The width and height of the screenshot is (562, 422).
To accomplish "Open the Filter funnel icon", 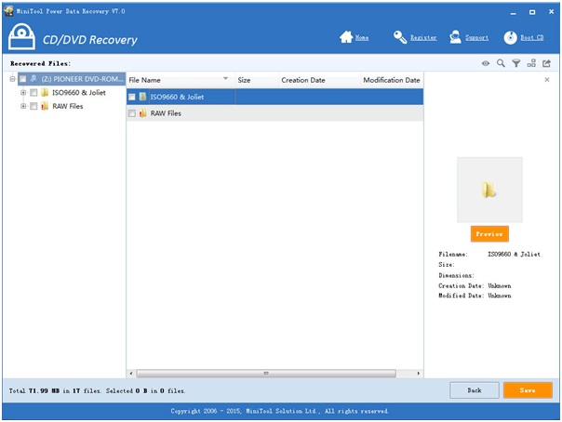I will pyautogui.click(x=515, y=63).
